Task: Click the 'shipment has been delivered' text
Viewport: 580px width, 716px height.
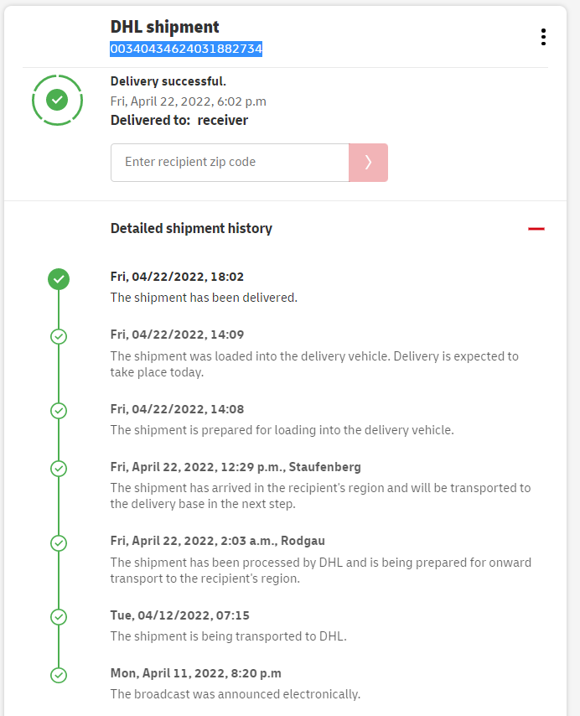Action: 204,297
